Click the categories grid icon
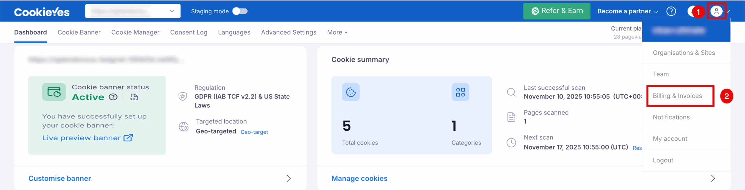This screenshot has height=190, width=745. [460, 92]
